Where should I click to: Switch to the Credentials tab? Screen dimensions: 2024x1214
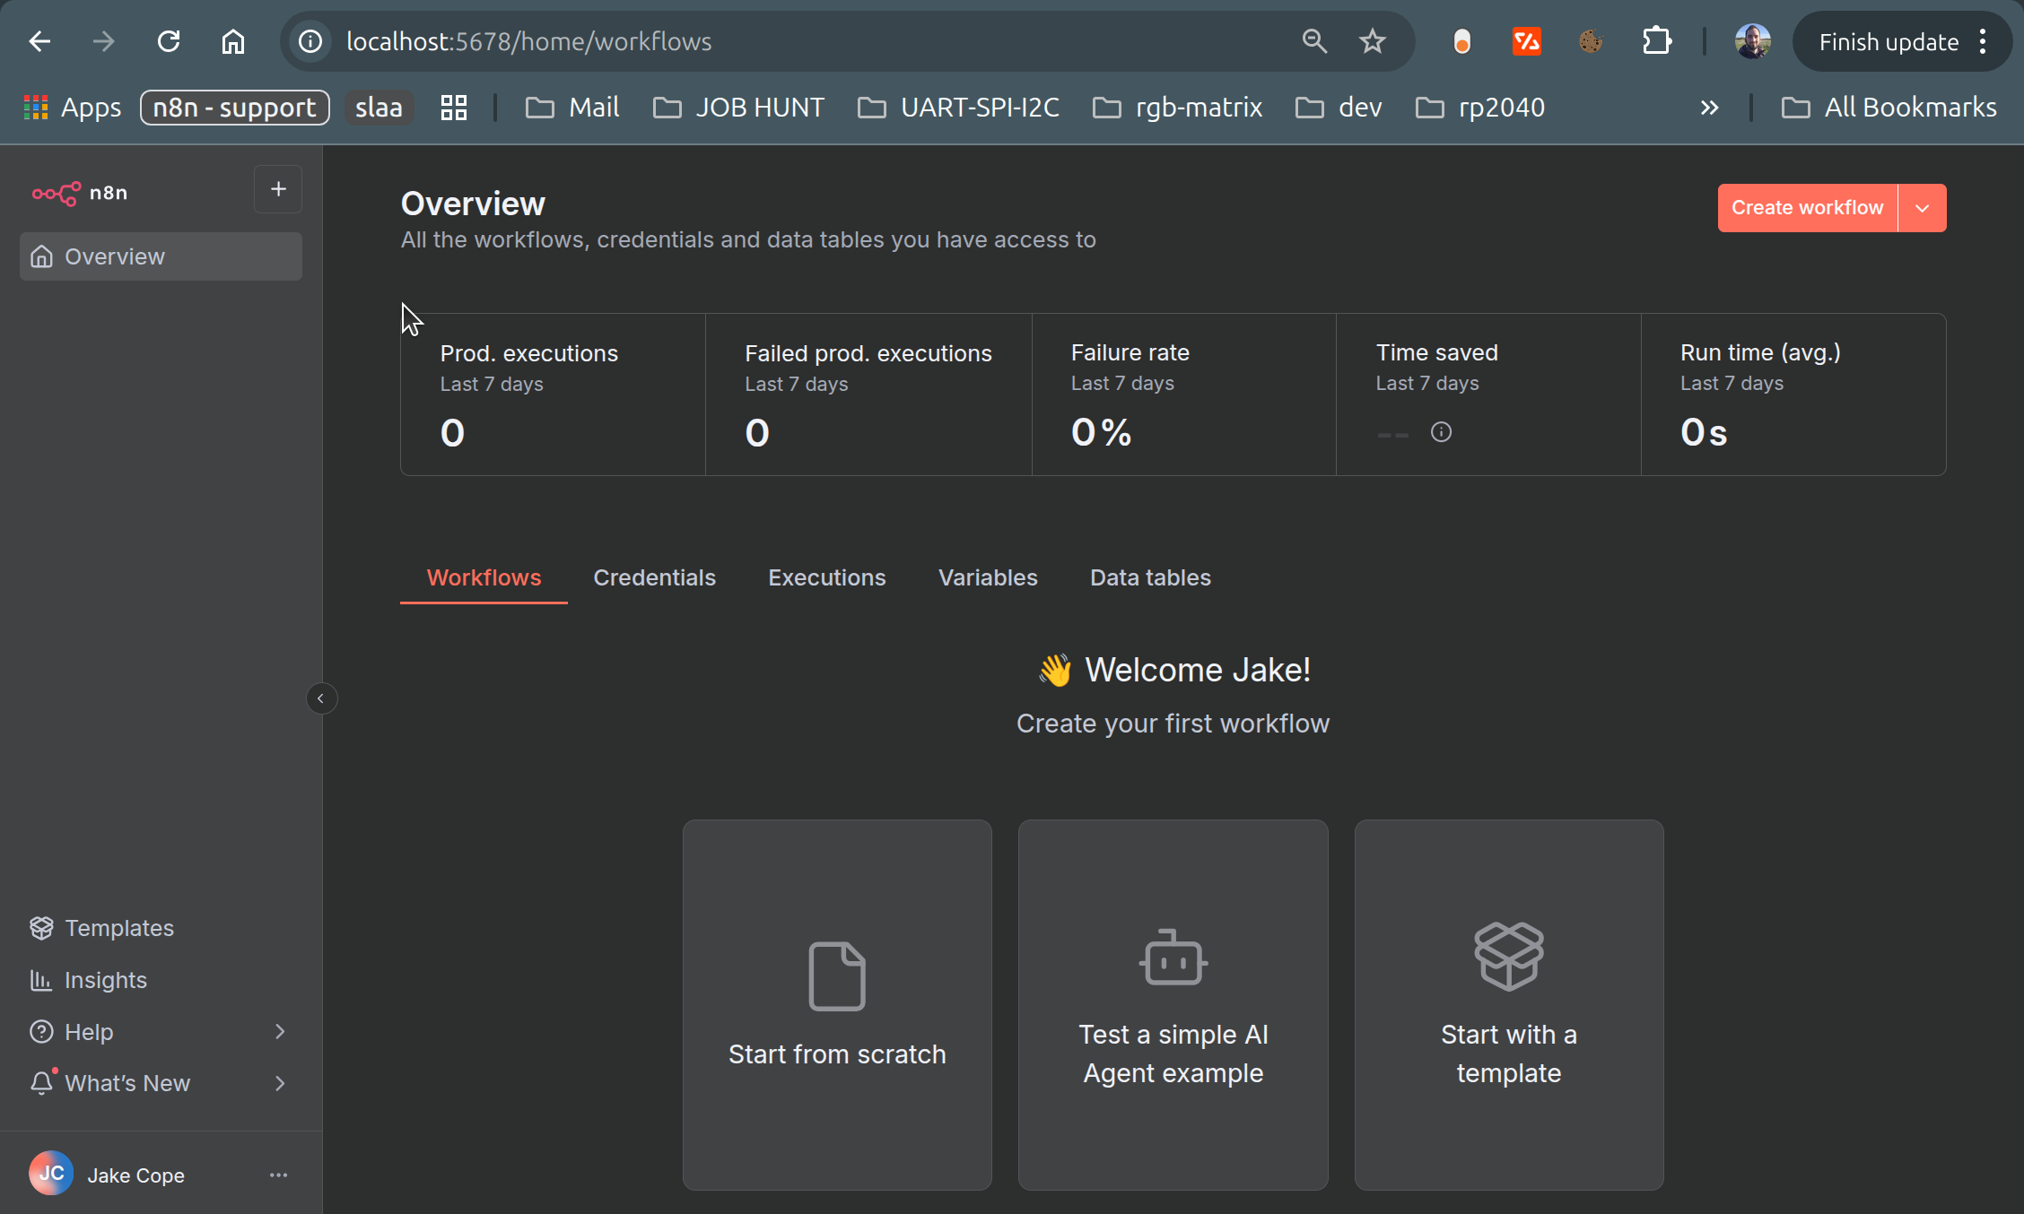pos(654,577)
